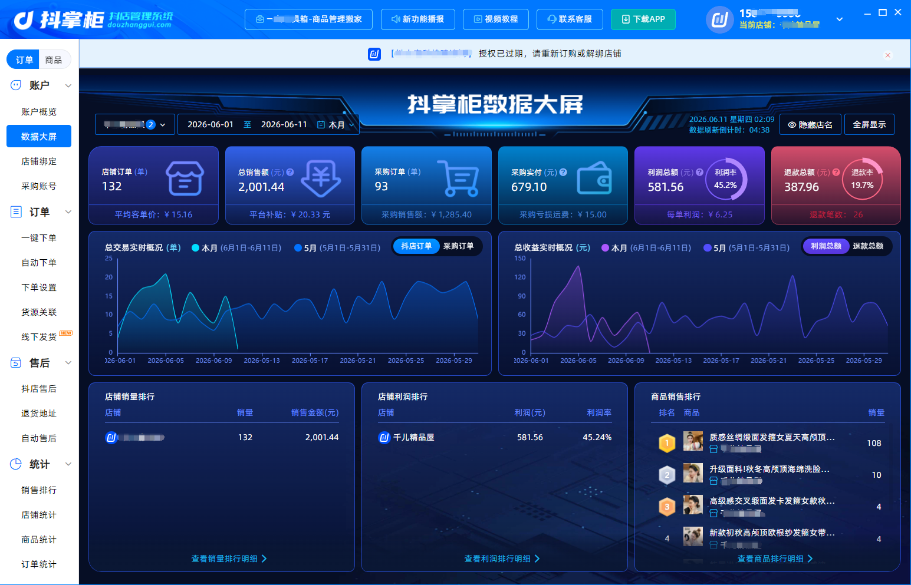The height and width of the screenshot is (585, 911).
Task: Click the 售后 section icon in sidebar
Action: click(x=16, y=363)
